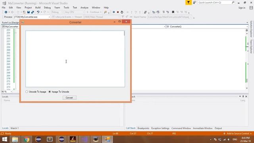254x143 pixels.
Task: Open File Explorer from the taskbar
Action: click(15, 139)
